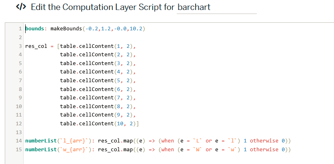Click line number 8 in the gutter
The height and width of the screenshot is (164, 334).
click(20, 89)
